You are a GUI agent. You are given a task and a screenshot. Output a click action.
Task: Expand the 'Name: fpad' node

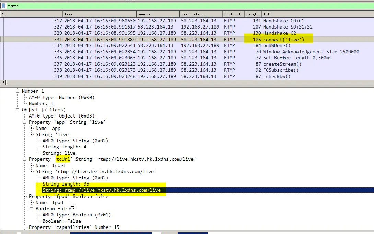(32, 203)
